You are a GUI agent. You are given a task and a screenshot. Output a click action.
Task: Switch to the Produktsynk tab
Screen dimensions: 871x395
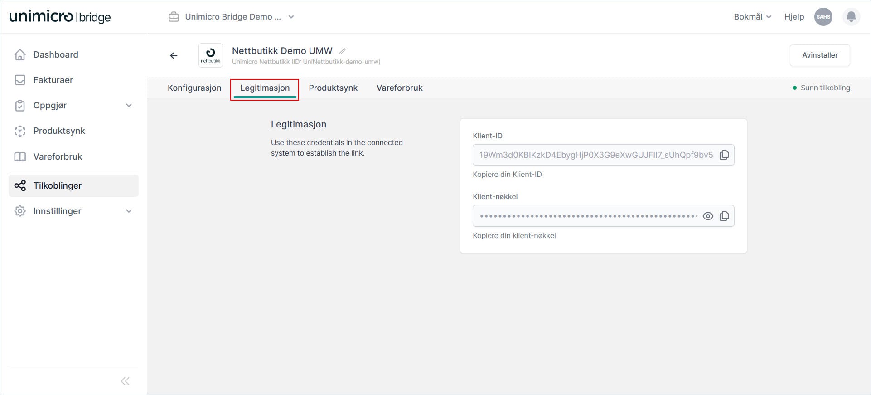click(333, 88)
